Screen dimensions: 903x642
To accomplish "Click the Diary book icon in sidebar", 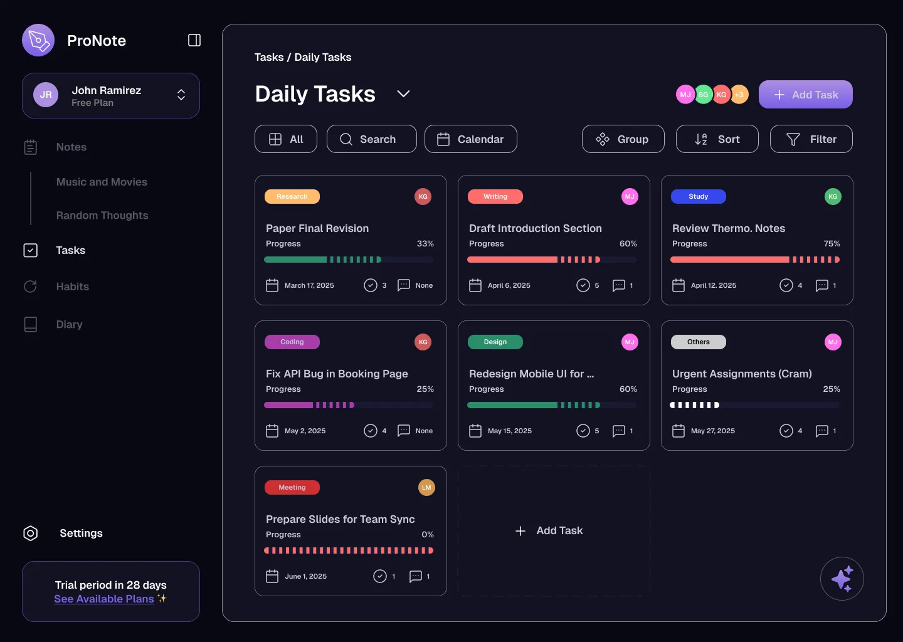I will point(30,324).
